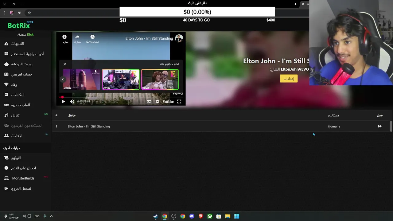The width and height of the screenshot is (393, 221).
Task: Open الإحالات referrals users icon
Action: pyautogui.click(x=6, y=135)
